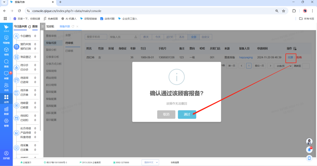Image resolution: width=317 pixels, height=166 pixels.
Task: Select the 今天 date filter
Action: (158, 37)
